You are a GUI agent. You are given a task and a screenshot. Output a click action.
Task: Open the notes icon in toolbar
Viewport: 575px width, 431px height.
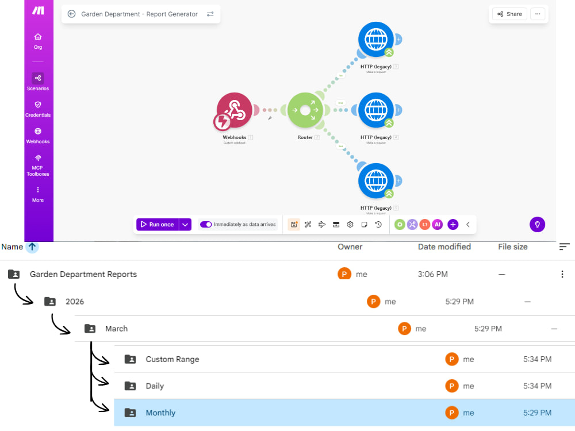pos(364,224)
